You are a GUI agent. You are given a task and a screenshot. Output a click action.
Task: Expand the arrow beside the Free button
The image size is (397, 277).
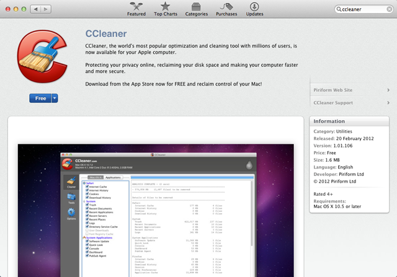pyautogui.click(x=55, y=98)
